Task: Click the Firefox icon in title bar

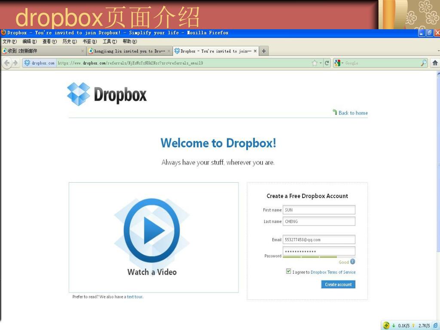Action: 3,33
